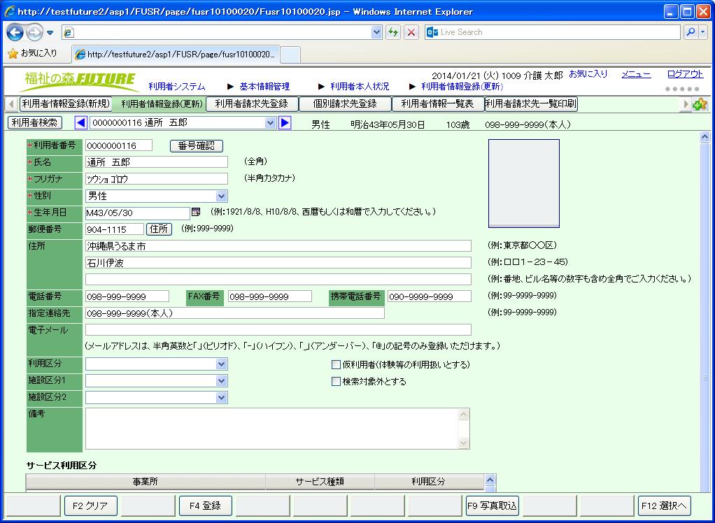
Task: Click the 電子メール input field
Action: 278,330
